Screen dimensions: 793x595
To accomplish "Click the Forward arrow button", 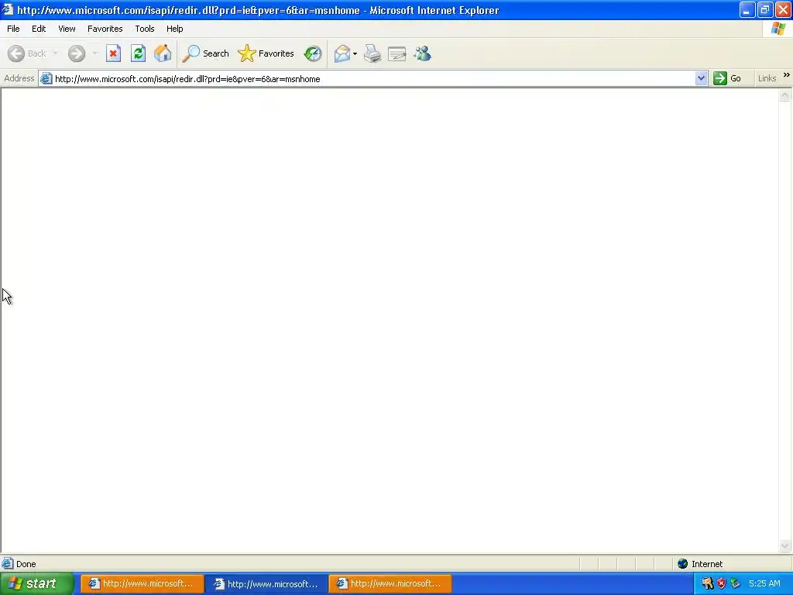I will 77,53.
